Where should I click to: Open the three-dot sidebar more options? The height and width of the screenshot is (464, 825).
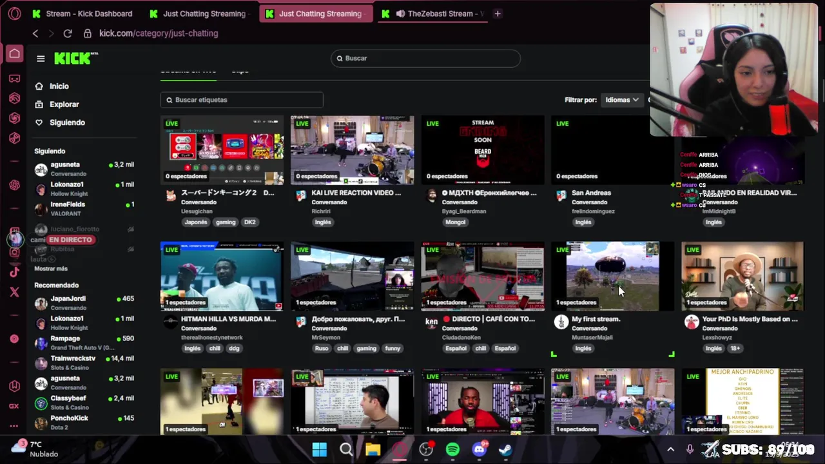tap(14, 426)
